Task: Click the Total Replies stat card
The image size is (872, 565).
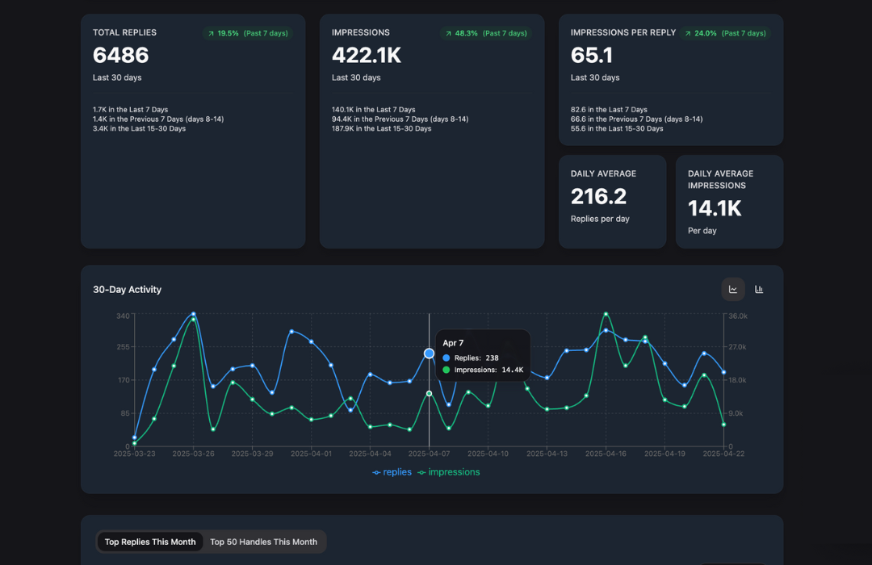Action: point(192,129)
